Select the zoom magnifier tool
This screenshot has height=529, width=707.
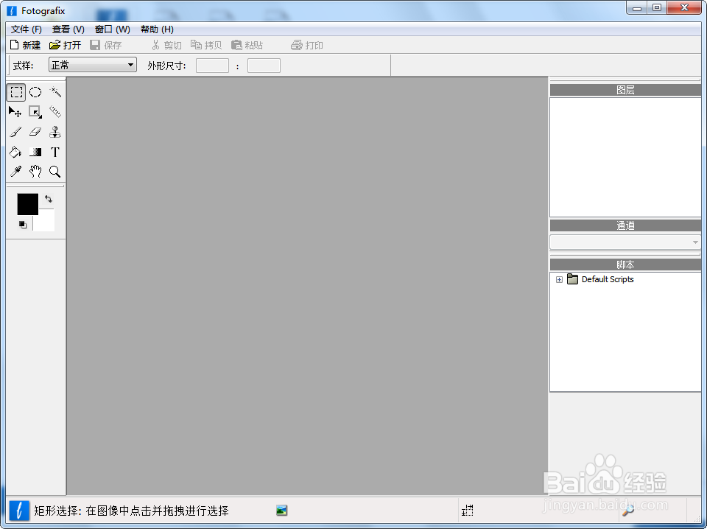click(55, 172)
